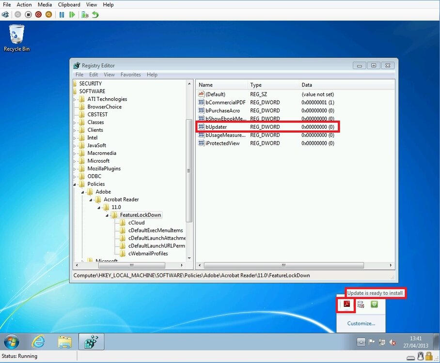Viewport: 440px width, 363px height.
Task: Click the tree pane vertical scrollbar thumb
Action: coord(189,170)
